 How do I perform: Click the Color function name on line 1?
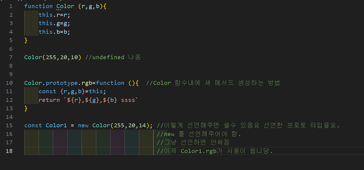click(x=65, y=6)
